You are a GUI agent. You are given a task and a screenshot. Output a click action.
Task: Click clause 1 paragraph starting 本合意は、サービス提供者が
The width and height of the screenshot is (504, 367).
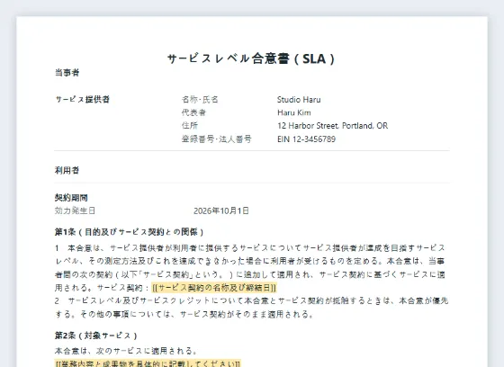point(250,267)
